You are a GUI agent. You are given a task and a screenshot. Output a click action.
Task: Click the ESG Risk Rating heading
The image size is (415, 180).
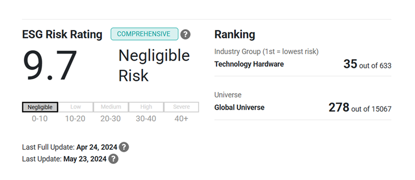[62, 35]
